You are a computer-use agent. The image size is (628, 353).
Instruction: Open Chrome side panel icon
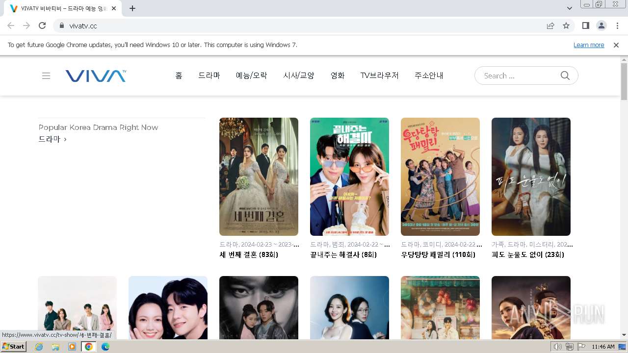point(585,25)
